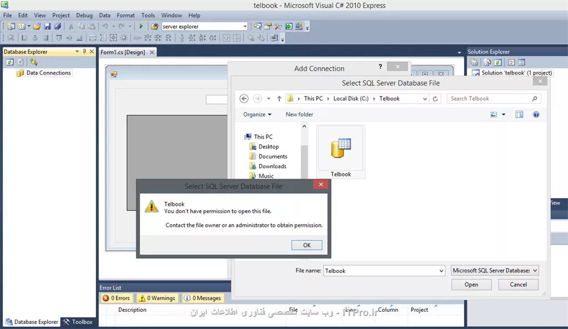Viewport: 568px width, 329px height.
Task: Select Solution 'telbook' node in Solution Explorer
Action: [512, 73]
